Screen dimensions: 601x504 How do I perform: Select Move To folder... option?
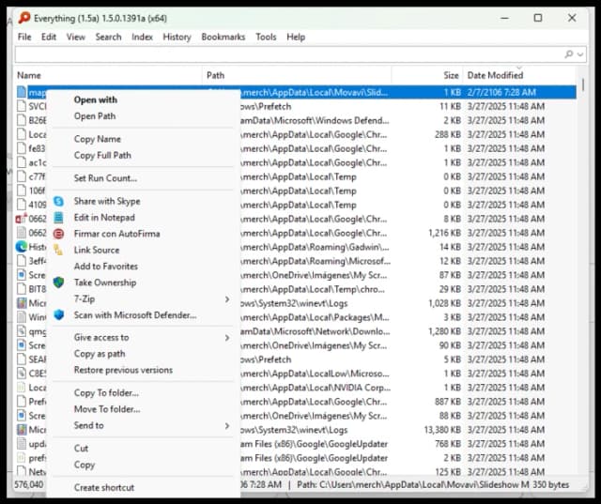pyautogui.click(x=107, y=409)
